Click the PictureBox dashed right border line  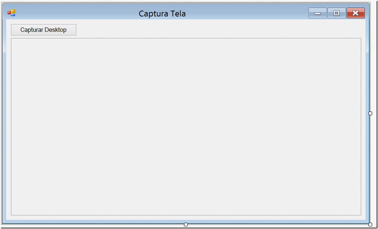point(361,127)
